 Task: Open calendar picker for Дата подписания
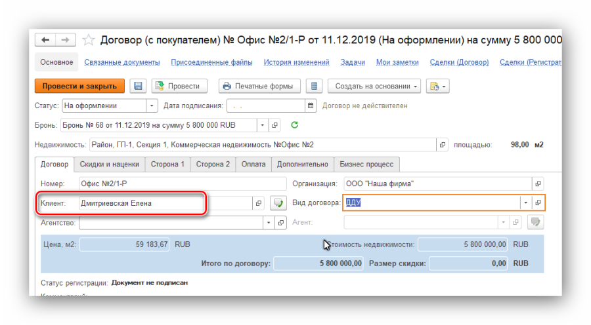(x=311, y=105)
